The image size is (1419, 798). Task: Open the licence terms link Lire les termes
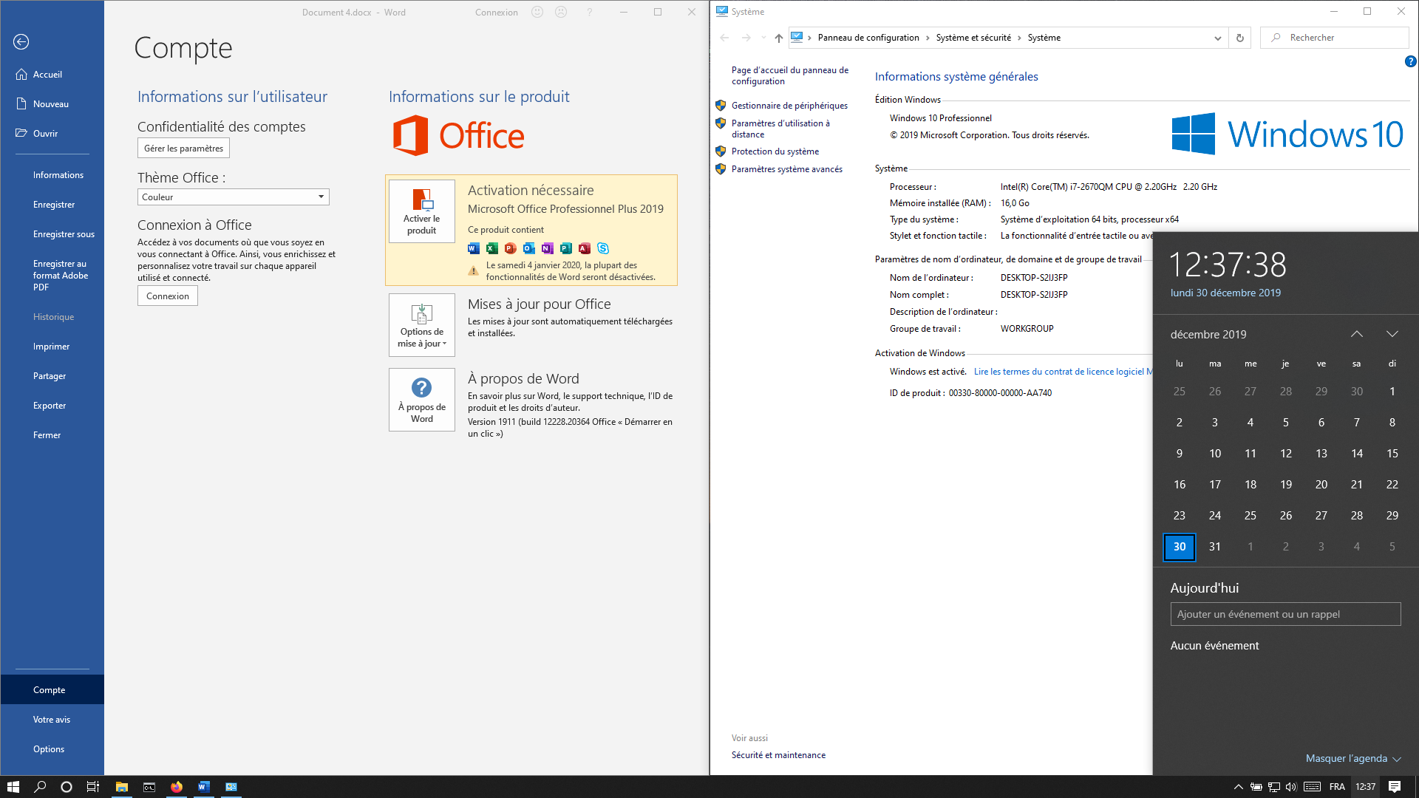(x=1063, y=372)
